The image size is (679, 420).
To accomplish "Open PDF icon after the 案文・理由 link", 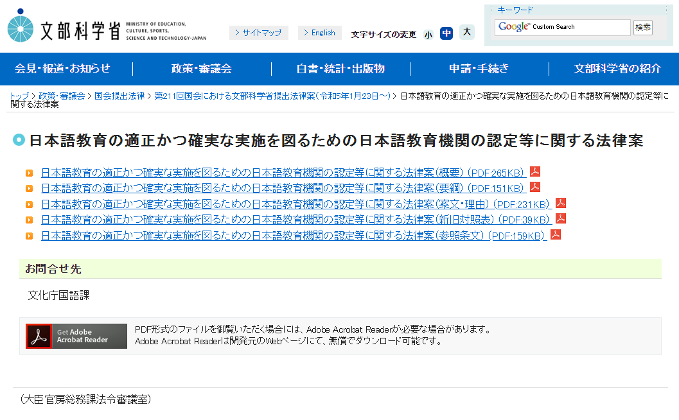I will pyautogui.click(x=560, y=203).
